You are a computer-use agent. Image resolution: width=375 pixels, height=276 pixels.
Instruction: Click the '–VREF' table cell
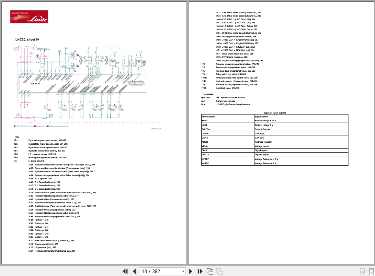tap(228, 163)
